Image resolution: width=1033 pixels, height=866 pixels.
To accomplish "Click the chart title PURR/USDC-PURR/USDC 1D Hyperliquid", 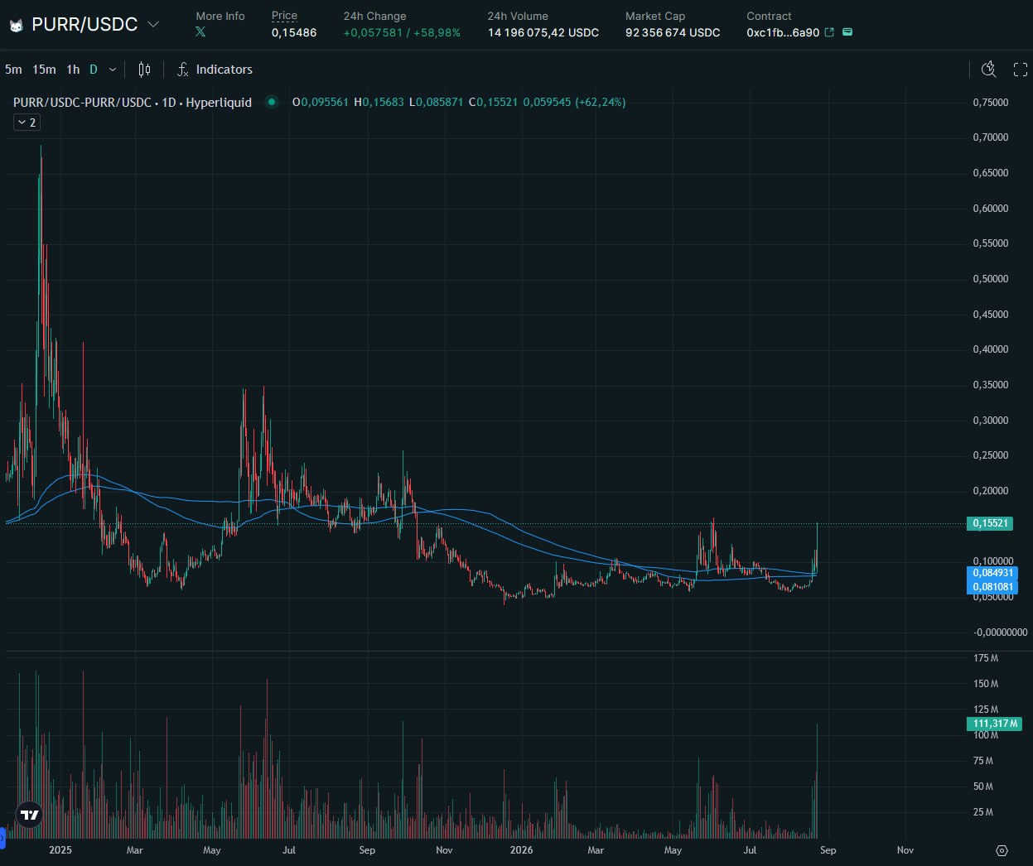I will coord(133,102).
